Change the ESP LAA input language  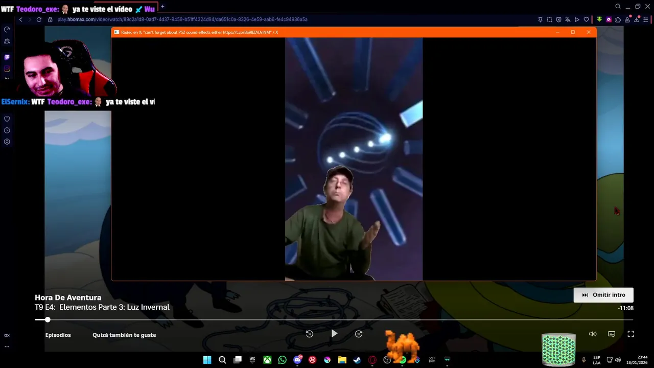pos(597,360)
